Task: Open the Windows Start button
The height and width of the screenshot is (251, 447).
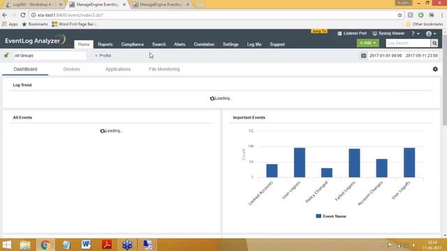Action: [x=7, y=245]
